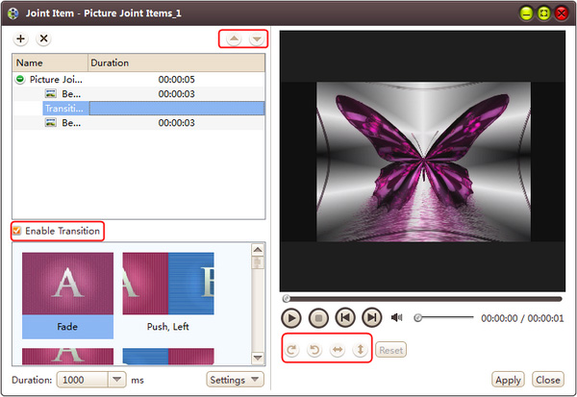Jump to the previous frame
Screen dimensions: 577x397
345,317
